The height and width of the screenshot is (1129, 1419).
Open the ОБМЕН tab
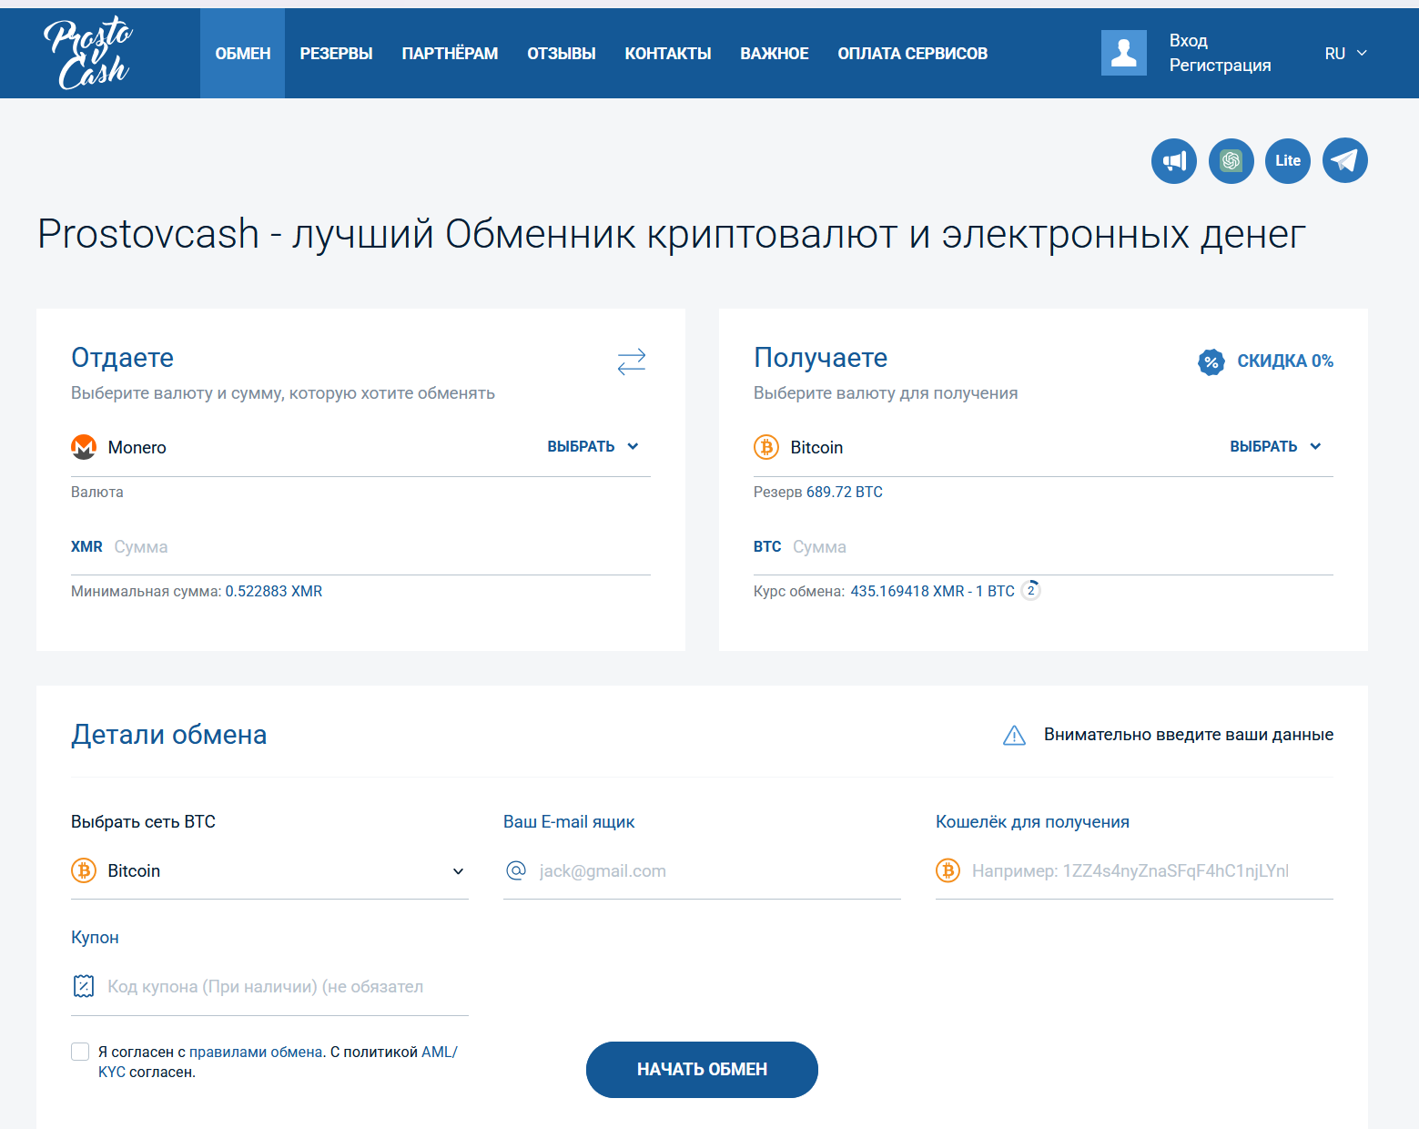click(x=243, y=54)
